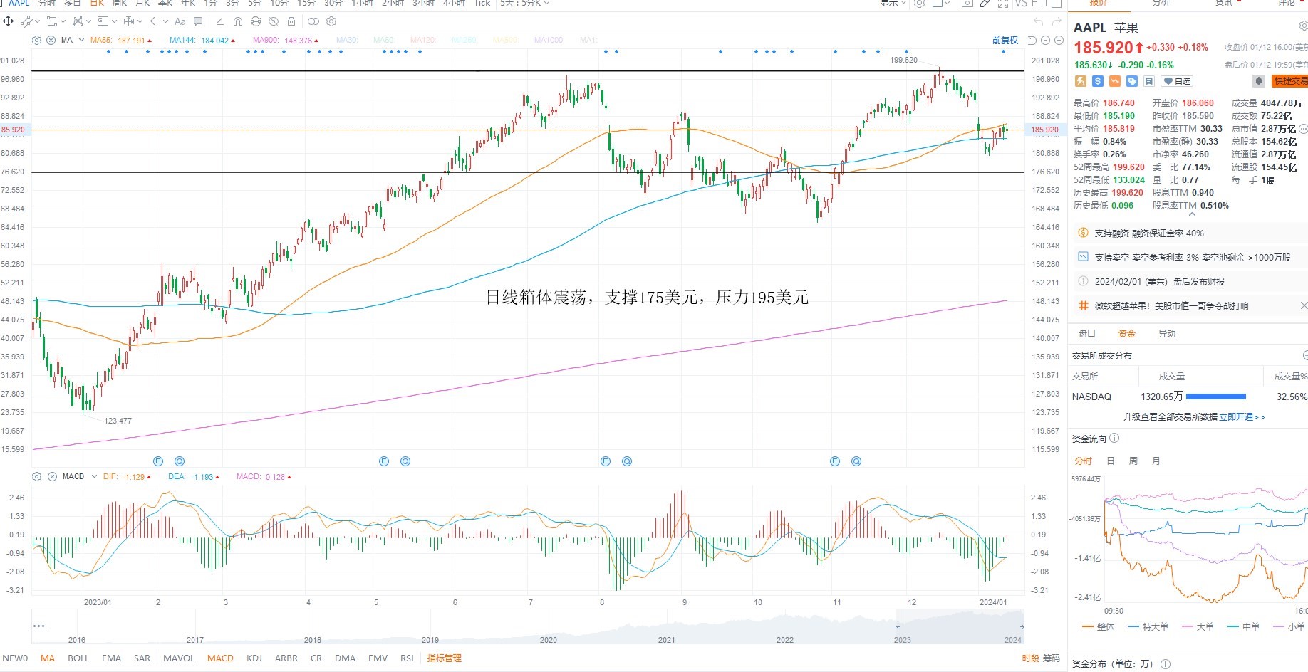1308x672 pixels.
Task: Toggle MAVOL sub-indicator
Action: coord(179,658)
